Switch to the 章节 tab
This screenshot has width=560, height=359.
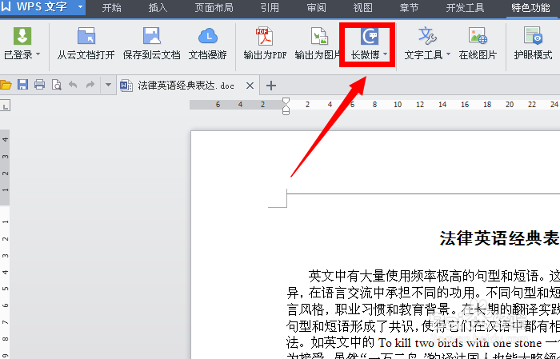coord(409,8)
